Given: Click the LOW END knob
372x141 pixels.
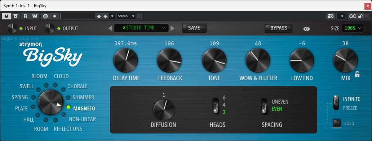Looking at the screenshot, I should [302, 61].
